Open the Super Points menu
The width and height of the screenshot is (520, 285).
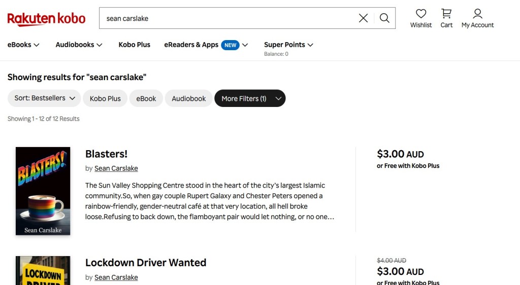(288, 45)
